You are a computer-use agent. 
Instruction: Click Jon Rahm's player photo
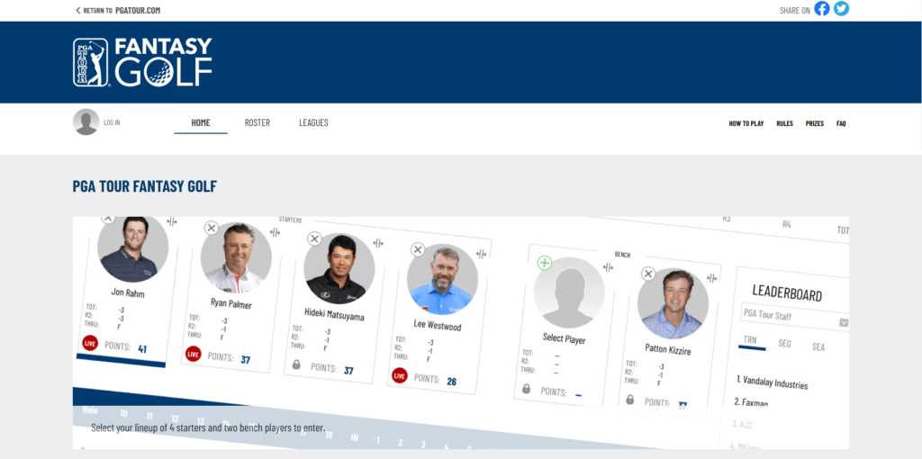(x=133, y=248)
